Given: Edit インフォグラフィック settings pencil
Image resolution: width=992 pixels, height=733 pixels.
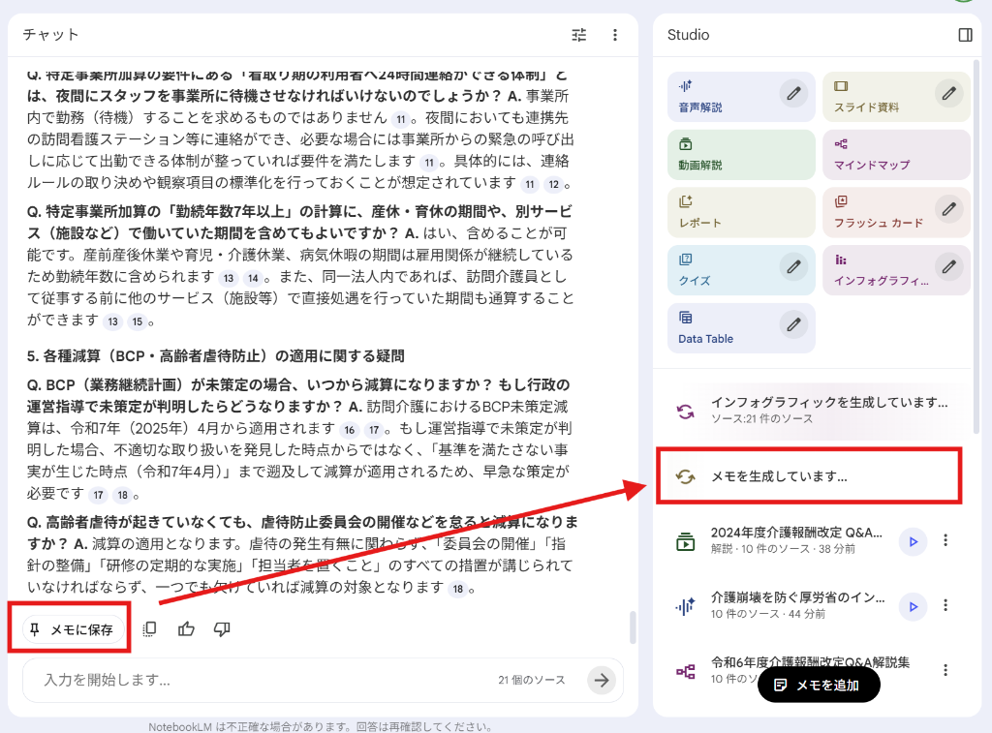Looking at the screenshot, I should (949, 267).
